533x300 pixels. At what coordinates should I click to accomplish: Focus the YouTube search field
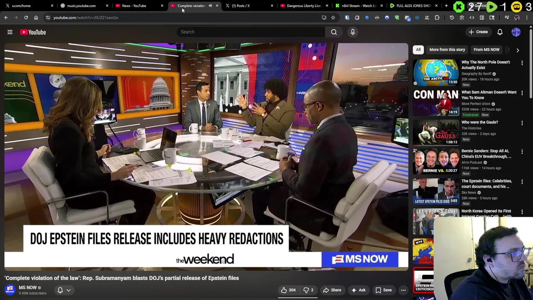[x=251, y=32]
